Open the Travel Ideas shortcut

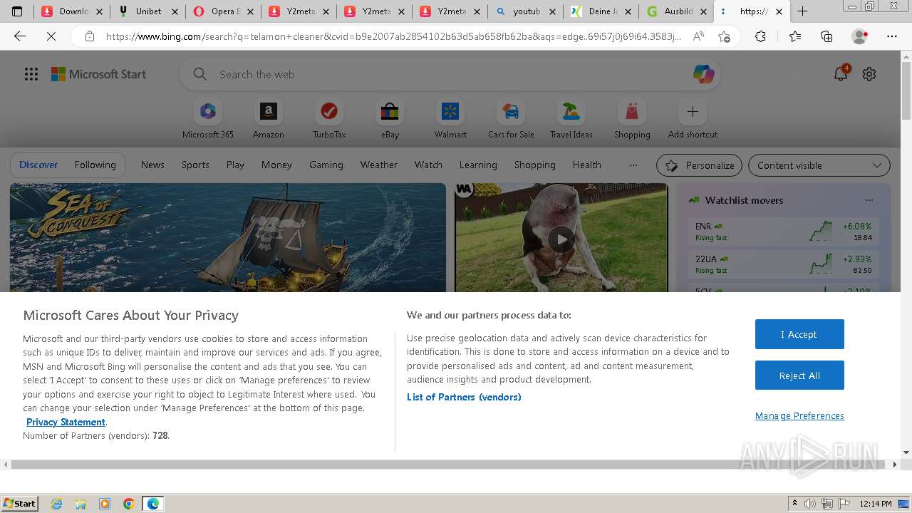click(x=571, y=119)
